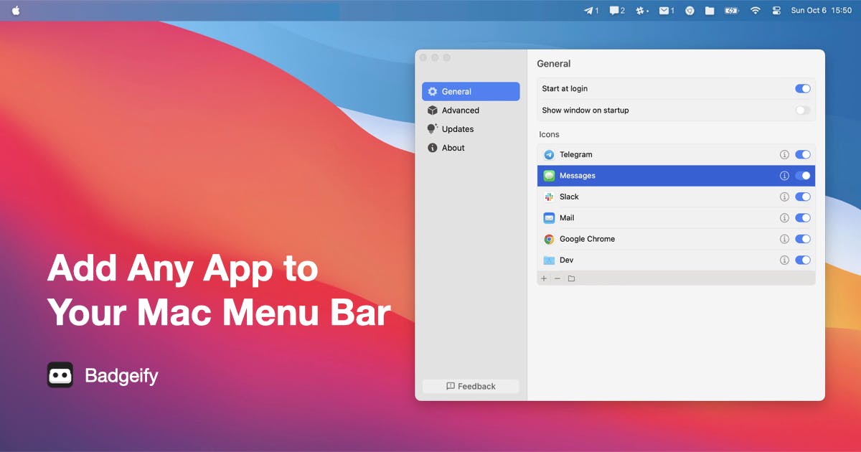Click the info icon next to Slack
Viewport: 861px width, 452px height.
click(784, 197)
